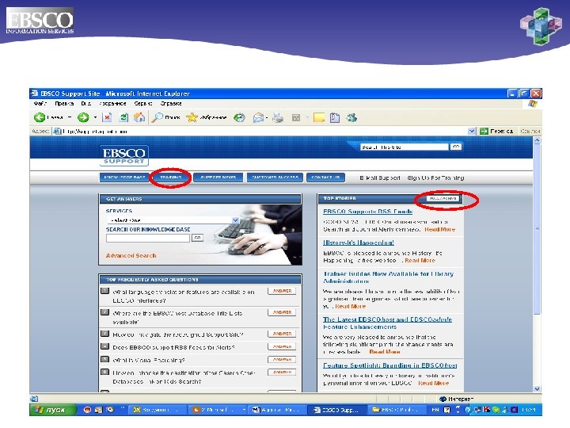This screenshot has width=570, height=428.
Task: Open the History icon in toolbar
Action: coord(239,117)
